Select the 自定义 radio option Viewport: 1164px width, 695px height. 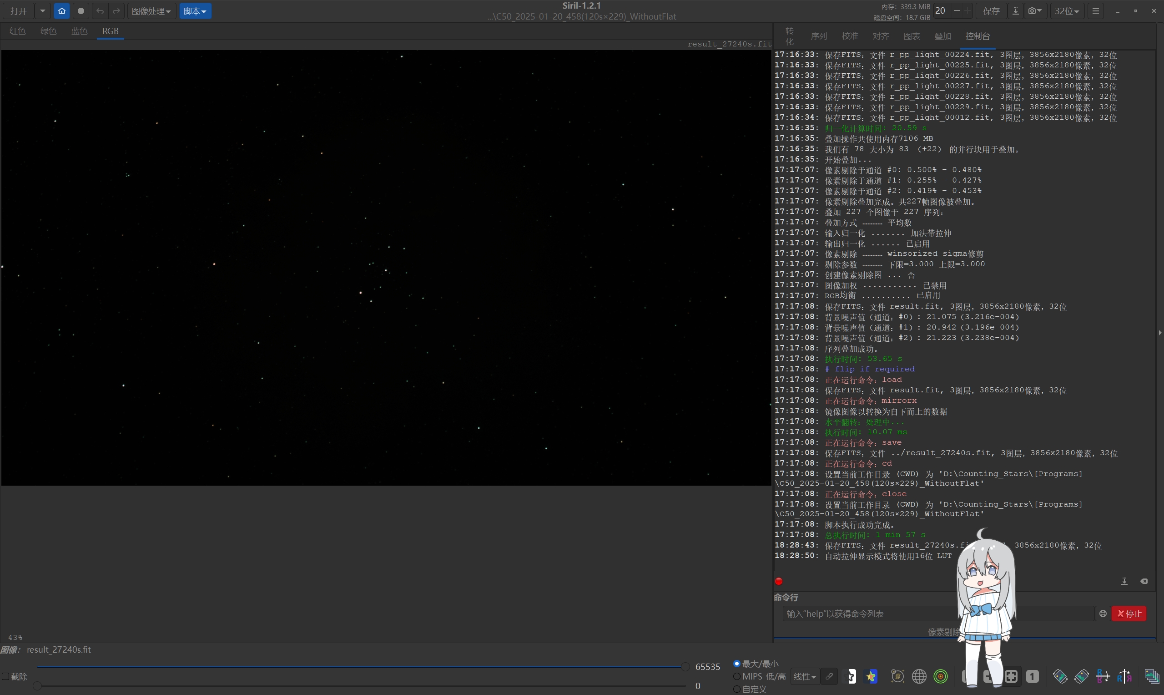(737, 689)
